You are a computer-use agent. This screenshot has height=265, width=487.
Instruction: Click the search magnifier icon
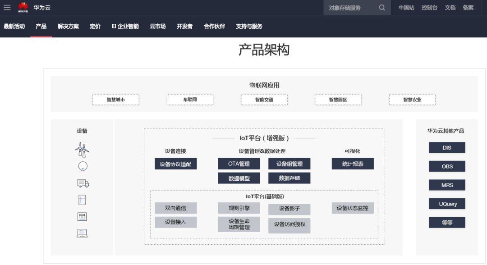point(382,8)
